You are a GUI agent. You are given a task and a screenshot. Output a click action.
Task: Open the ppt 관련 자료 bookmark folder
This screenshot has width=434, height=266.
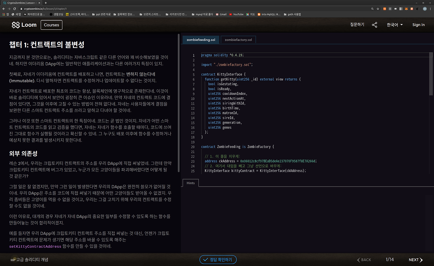click(101, 14)
